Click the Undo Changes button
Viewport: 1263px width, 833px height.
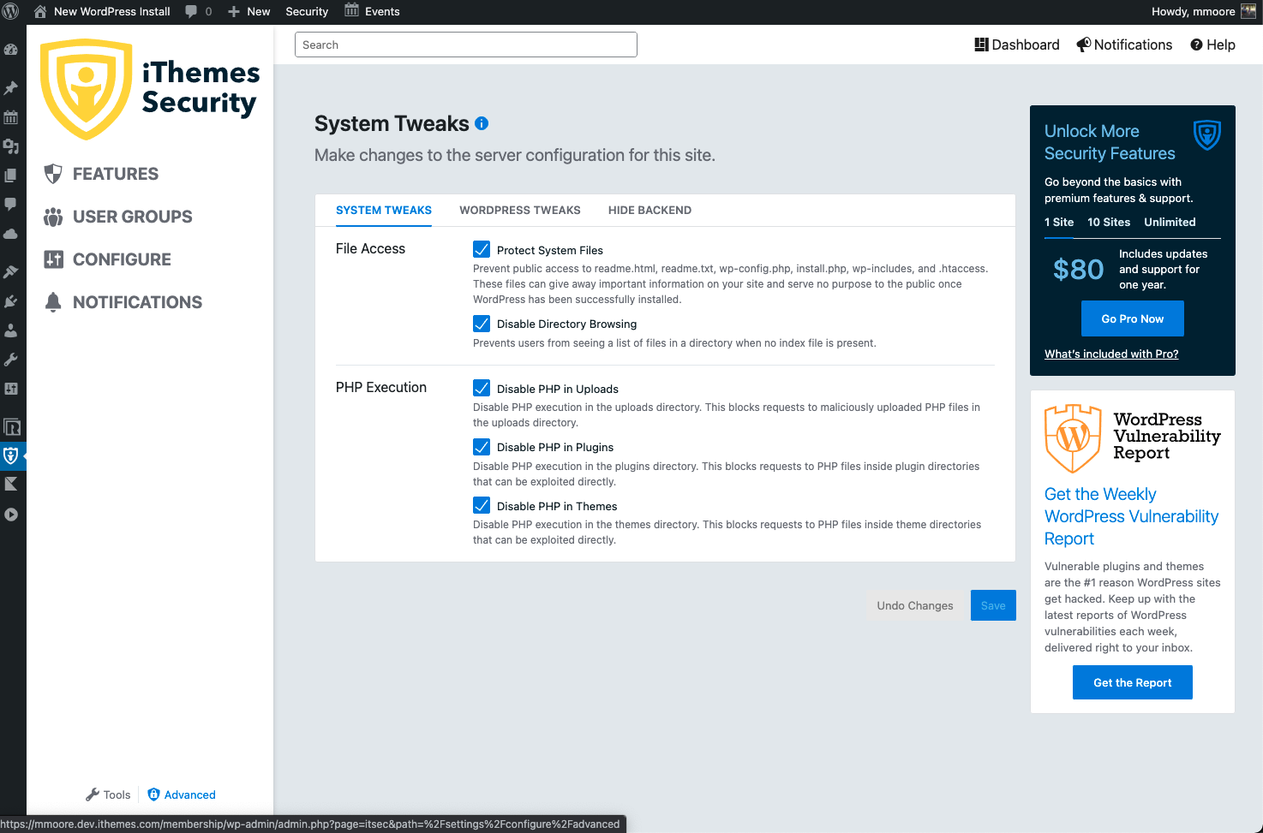(915, 605)
